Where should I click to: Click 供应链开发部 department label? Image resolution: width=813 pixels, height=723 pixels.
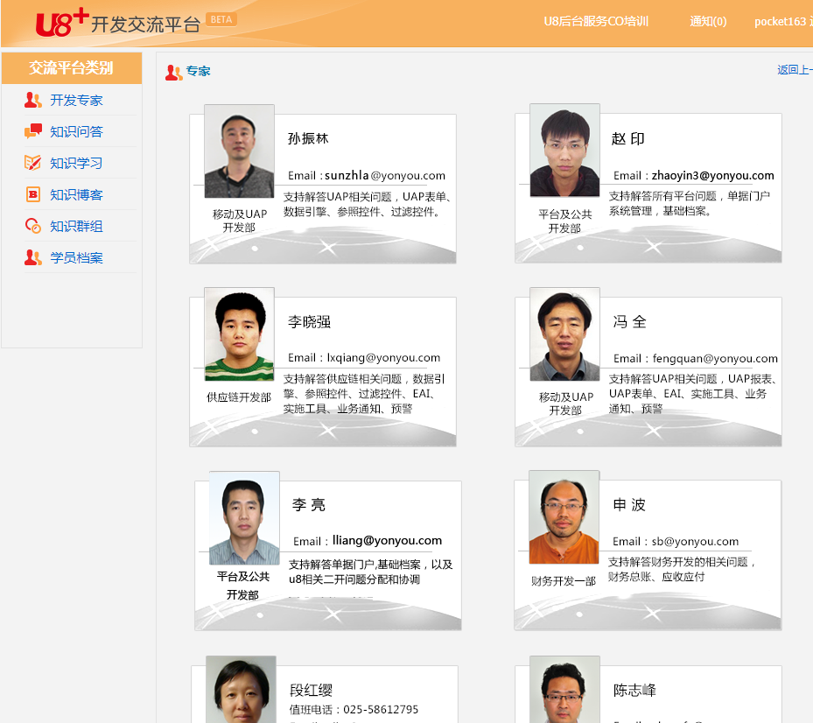click(239, 397)
